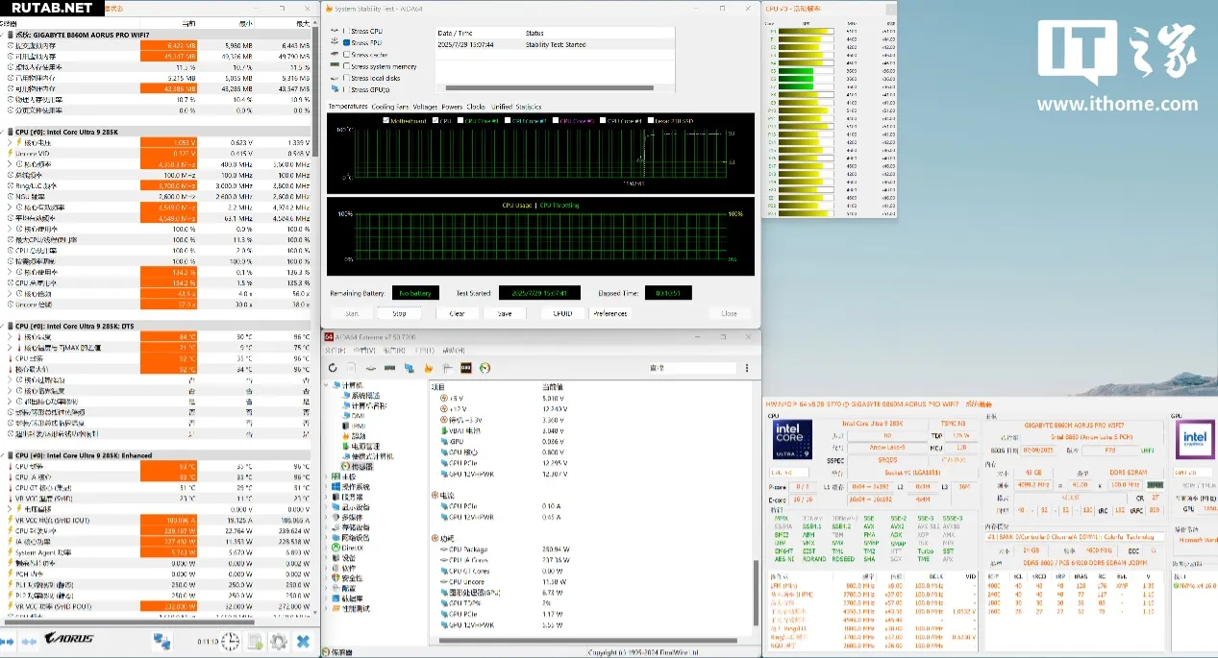The width and height of the screenshot is (1218, 658).
Task: Click the System Agent 功率 sensor row
Action: point(159,552)
